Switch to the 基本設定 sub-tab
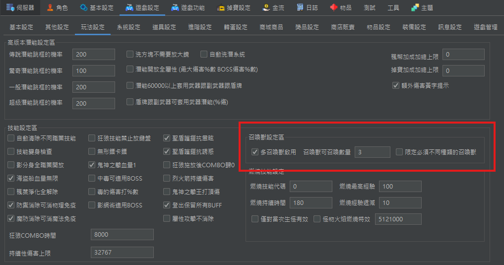 [x=21, y=27]
